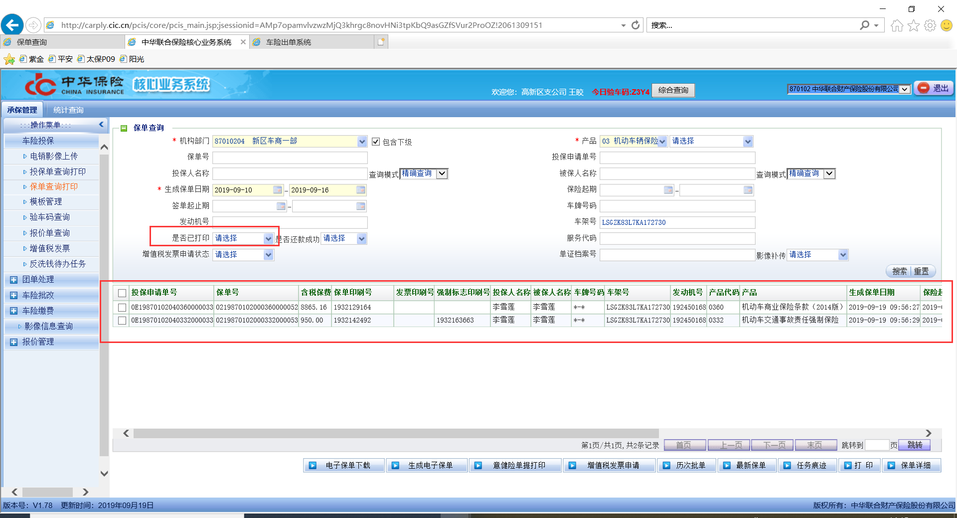Open the 影像补传 dropdown

coord(843,255)
